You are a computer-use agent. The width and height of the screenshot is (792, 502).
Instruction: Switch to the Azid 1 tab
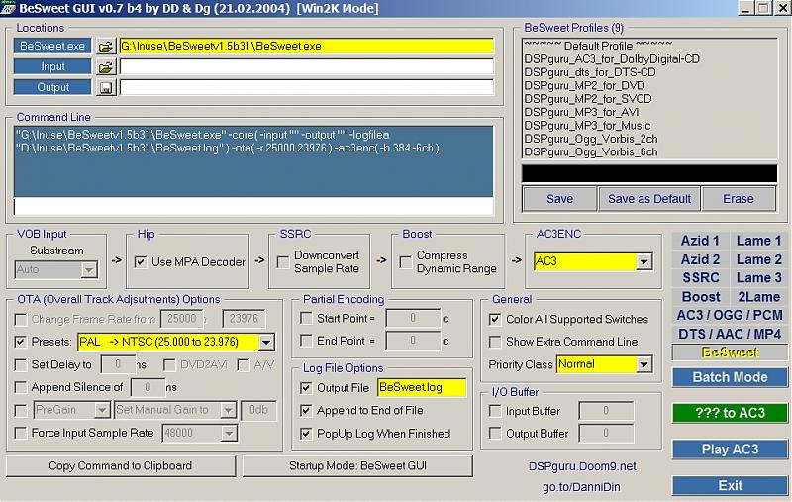(700, 241)
